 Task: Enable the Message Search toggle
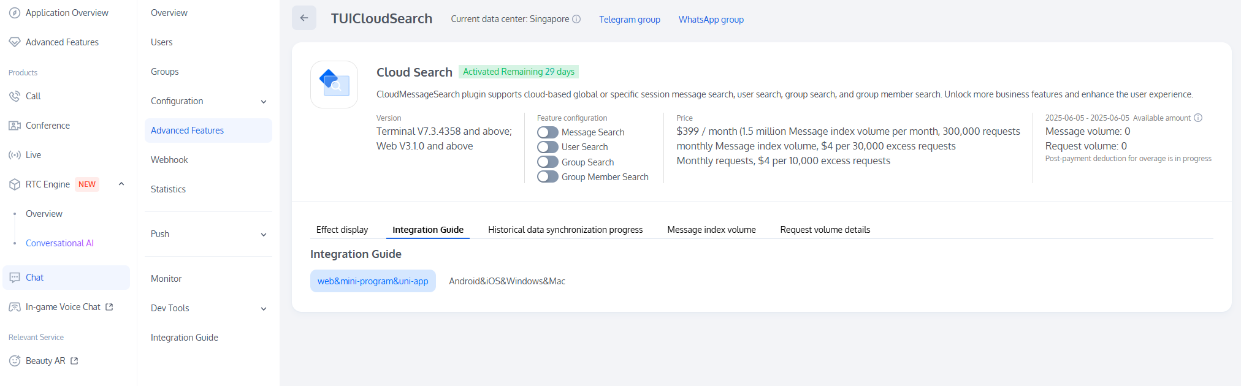(548, 132)
